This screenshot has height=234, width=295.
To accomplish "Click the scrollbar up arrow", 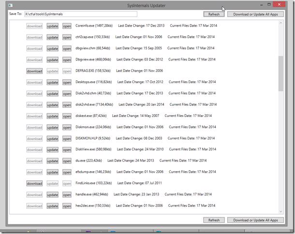I will click(280, 23).
